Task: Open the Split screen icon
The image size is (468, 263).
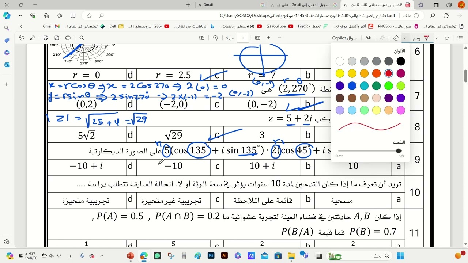Action: pyautogui.click(x=73, y=16)
